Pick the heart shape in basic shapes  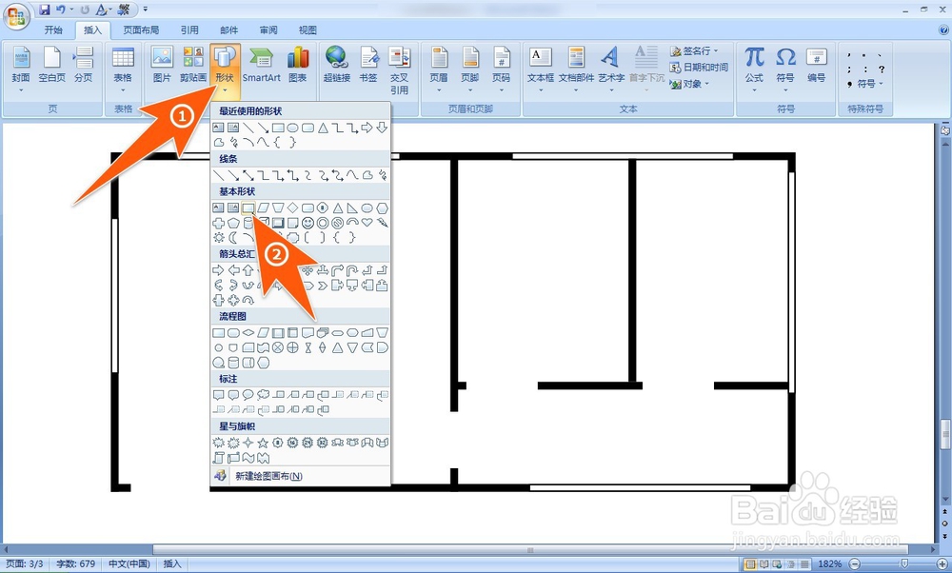(367, 223)
